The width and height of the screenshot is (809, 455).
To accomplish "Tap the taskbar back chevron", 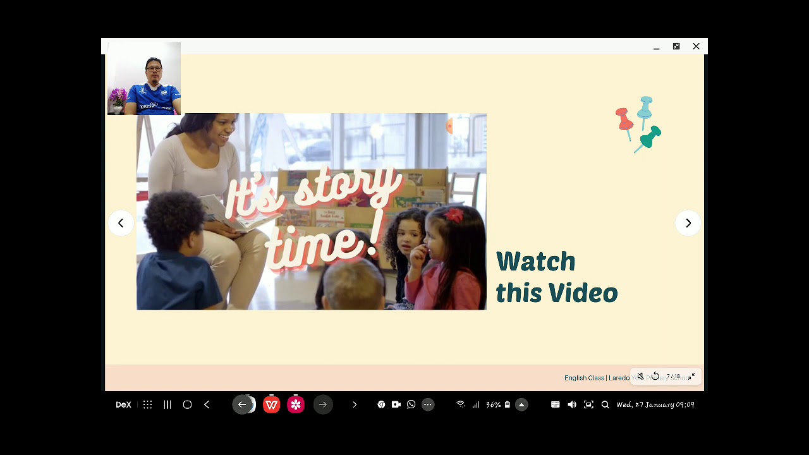I will 207,404.
